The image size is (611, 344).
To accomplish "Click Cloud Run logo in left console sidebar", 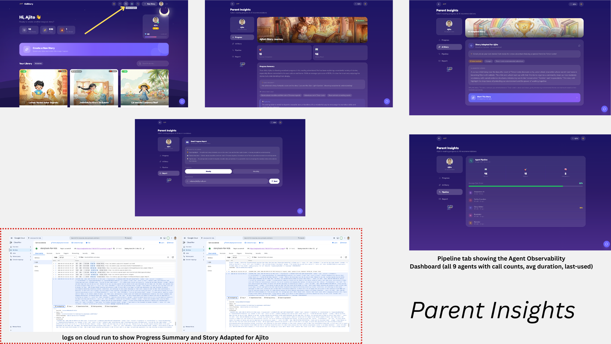I will [11, 242].
